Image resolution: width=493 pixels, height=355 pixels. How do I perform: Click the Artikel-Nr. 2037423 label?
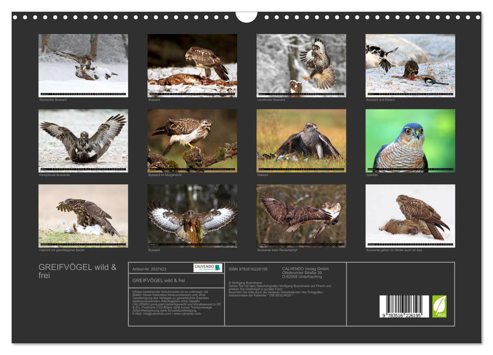point(150,268)
